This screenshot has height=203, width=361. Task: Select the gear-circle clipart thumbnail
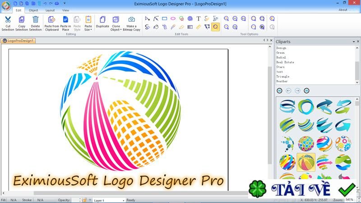(x=343, y=144)
